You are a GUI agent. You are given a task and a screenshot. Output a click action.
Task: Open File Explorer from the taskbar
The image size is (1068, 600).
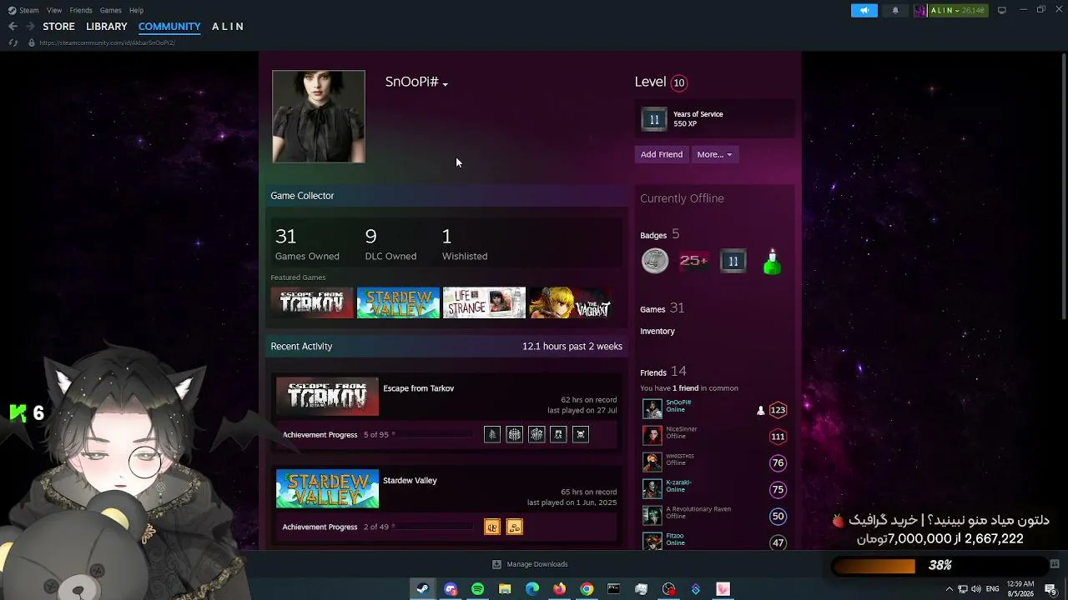(505, 589)
